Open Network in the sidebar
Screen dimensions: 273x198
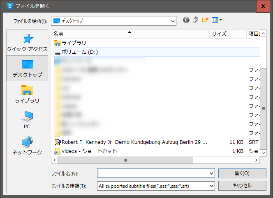[27, 146]
